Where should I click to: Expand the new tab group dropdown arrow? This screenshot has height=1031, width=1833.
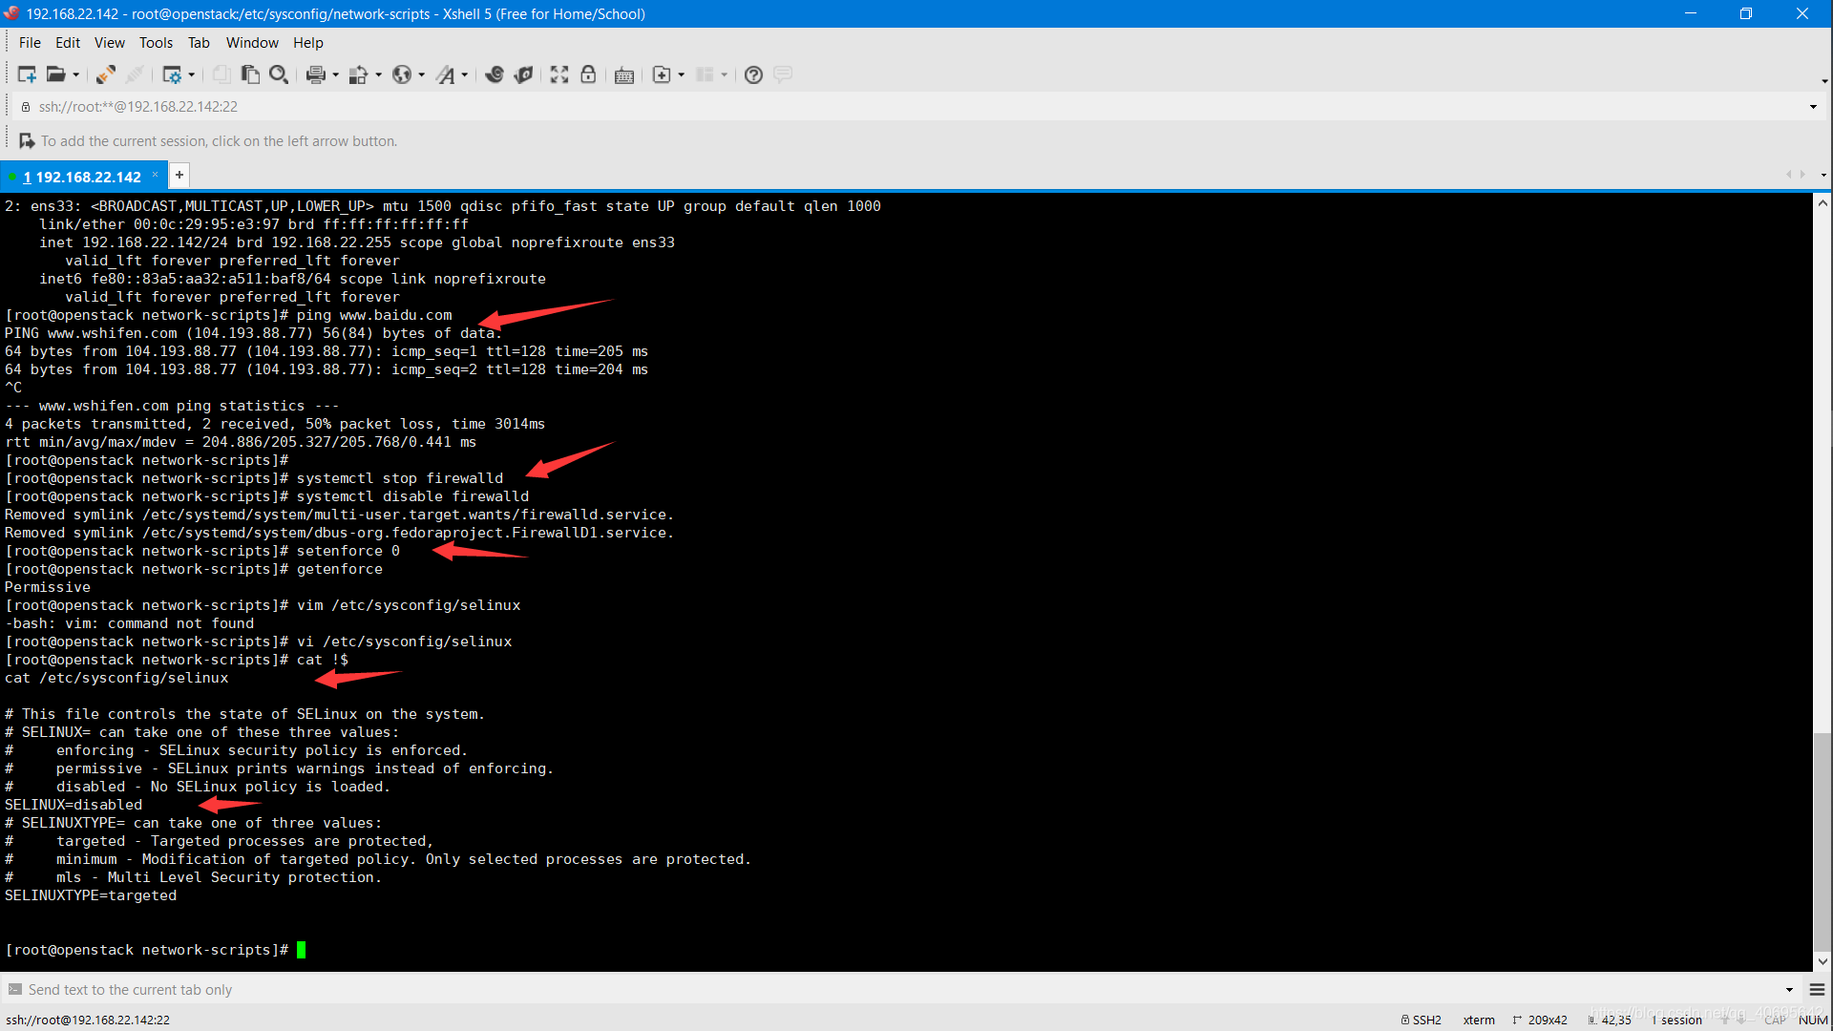[x=682, y=74]
